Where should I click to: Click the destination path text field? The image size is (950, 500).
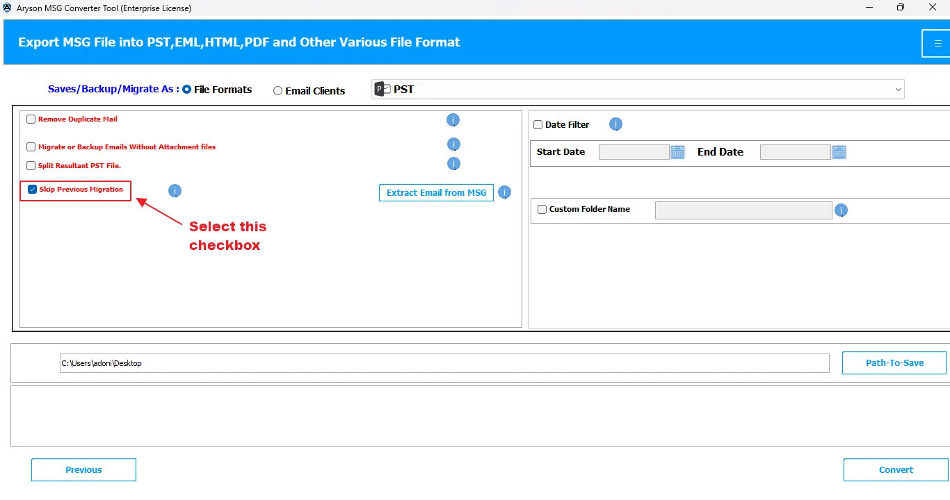pyautogui.click(x=444, y=363)
